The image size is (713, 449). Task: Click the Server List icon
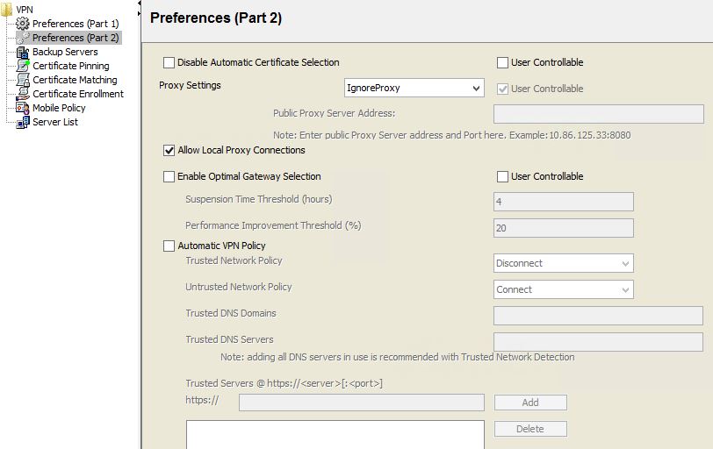(22, 122)
